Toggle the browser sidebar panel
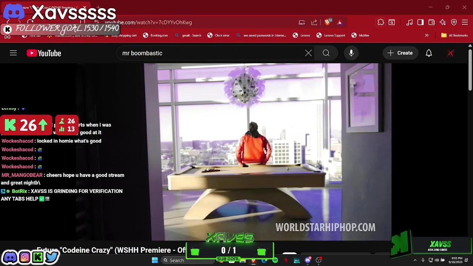The width and height of the screenshot is (473, 266). tap(421, 23)
